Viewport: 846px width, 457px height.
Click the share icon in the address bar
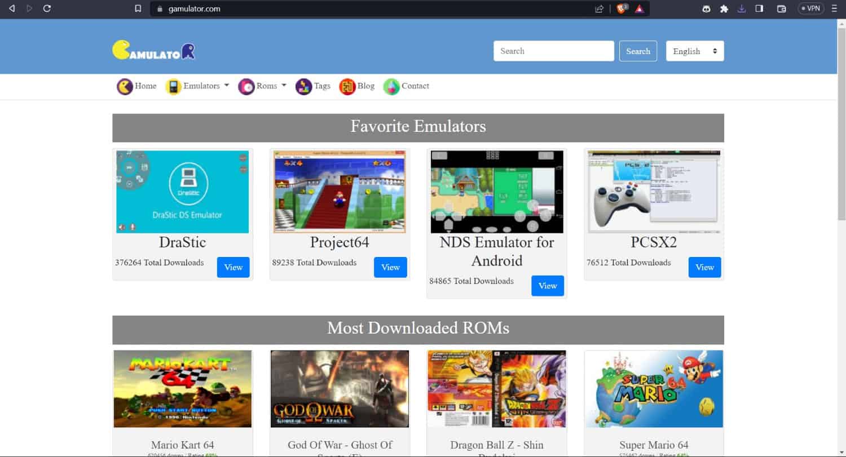600,8
